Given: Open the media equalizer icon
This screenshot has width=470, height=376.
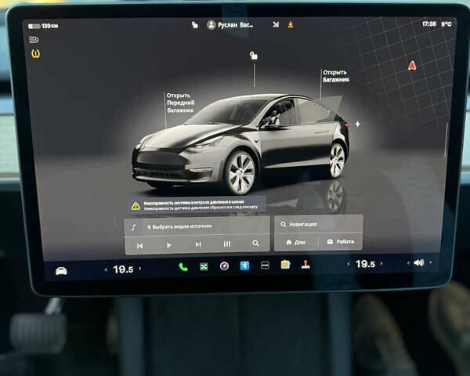Looking at the screenshot, I should [x=227, y=244].
